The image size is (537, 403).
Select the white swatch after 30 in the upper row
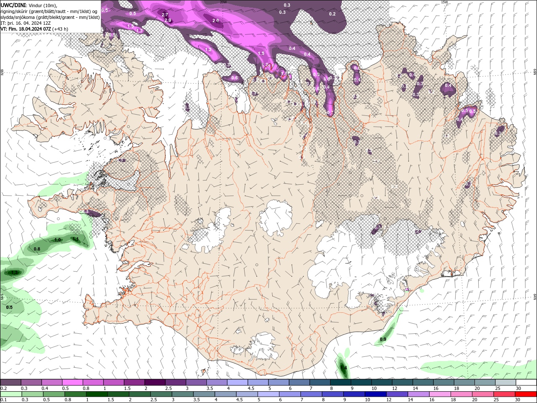pos(526,382)
